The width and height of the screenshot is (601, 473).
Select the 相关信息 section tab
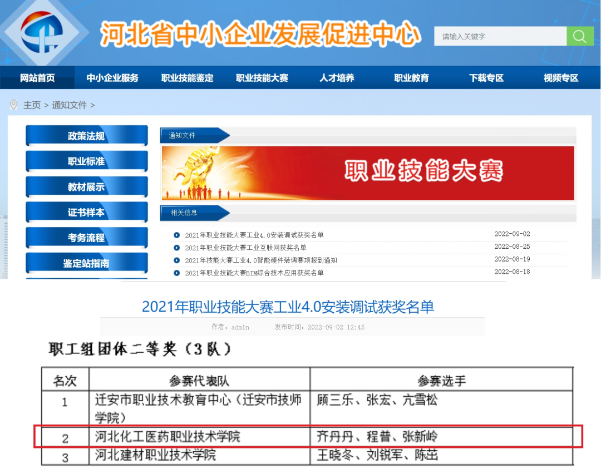pos(195,213)
